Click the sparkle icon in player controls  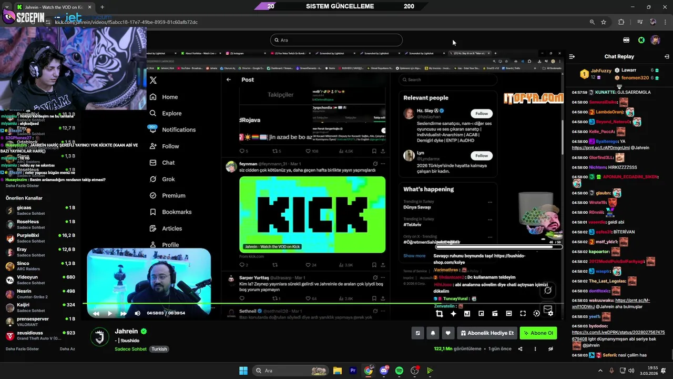(x=453, y=314)
